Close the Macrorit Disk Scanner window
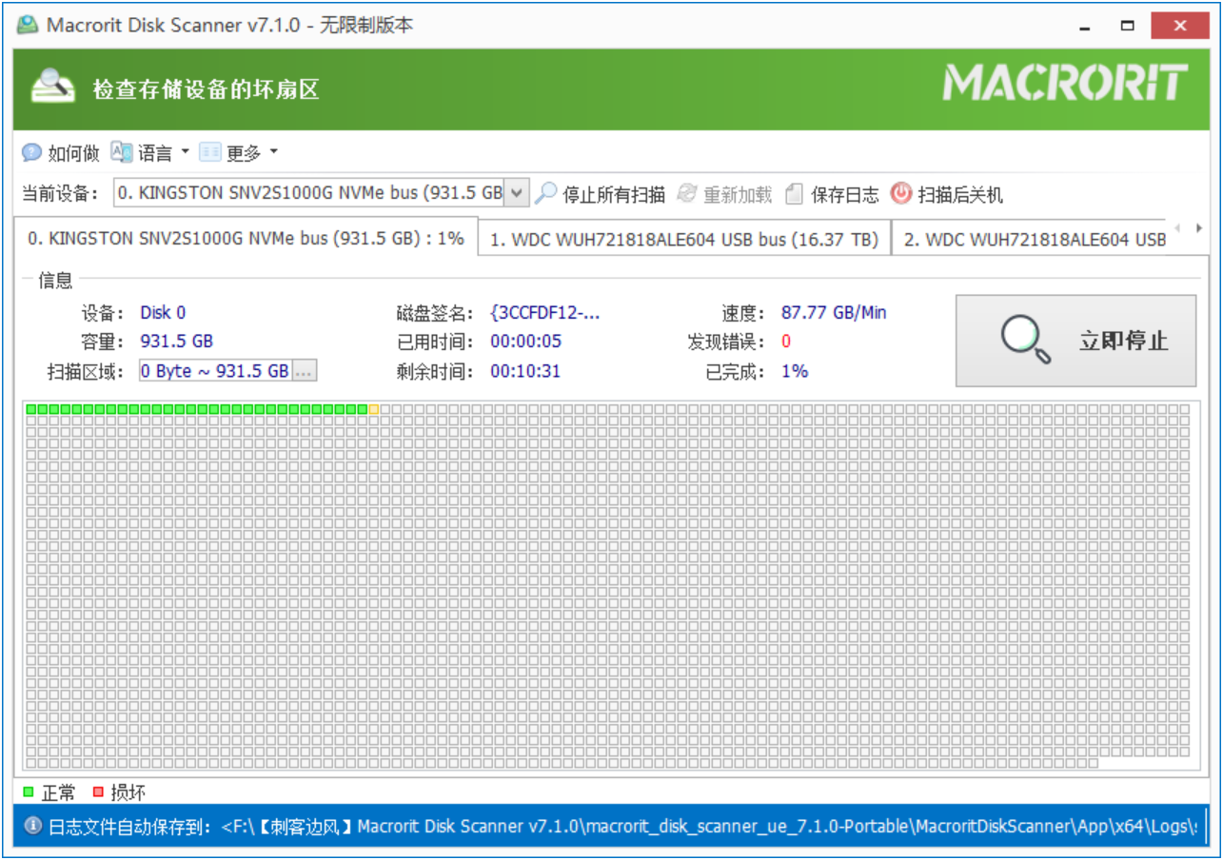 pyautogui.click(x=1181, y=26)
